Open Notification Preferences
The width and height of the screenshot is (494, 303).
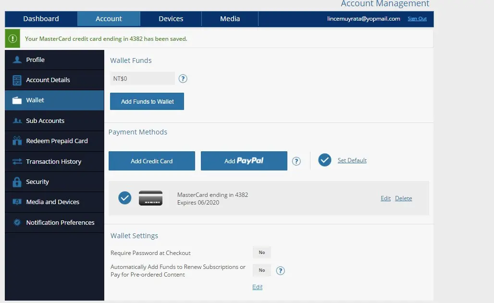pyautogui.click(x=54, y=222)
